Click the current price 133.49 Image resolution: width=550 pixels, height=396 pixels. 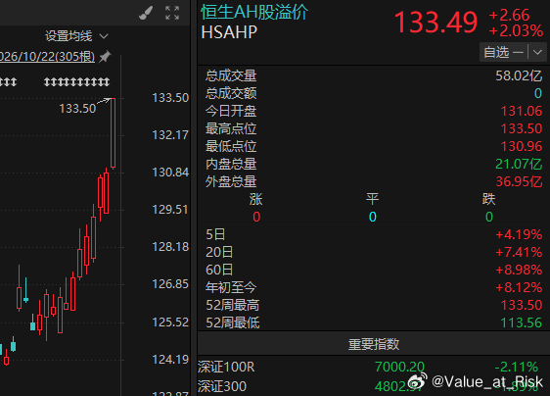pyautogui.click(x=435, y=23)
